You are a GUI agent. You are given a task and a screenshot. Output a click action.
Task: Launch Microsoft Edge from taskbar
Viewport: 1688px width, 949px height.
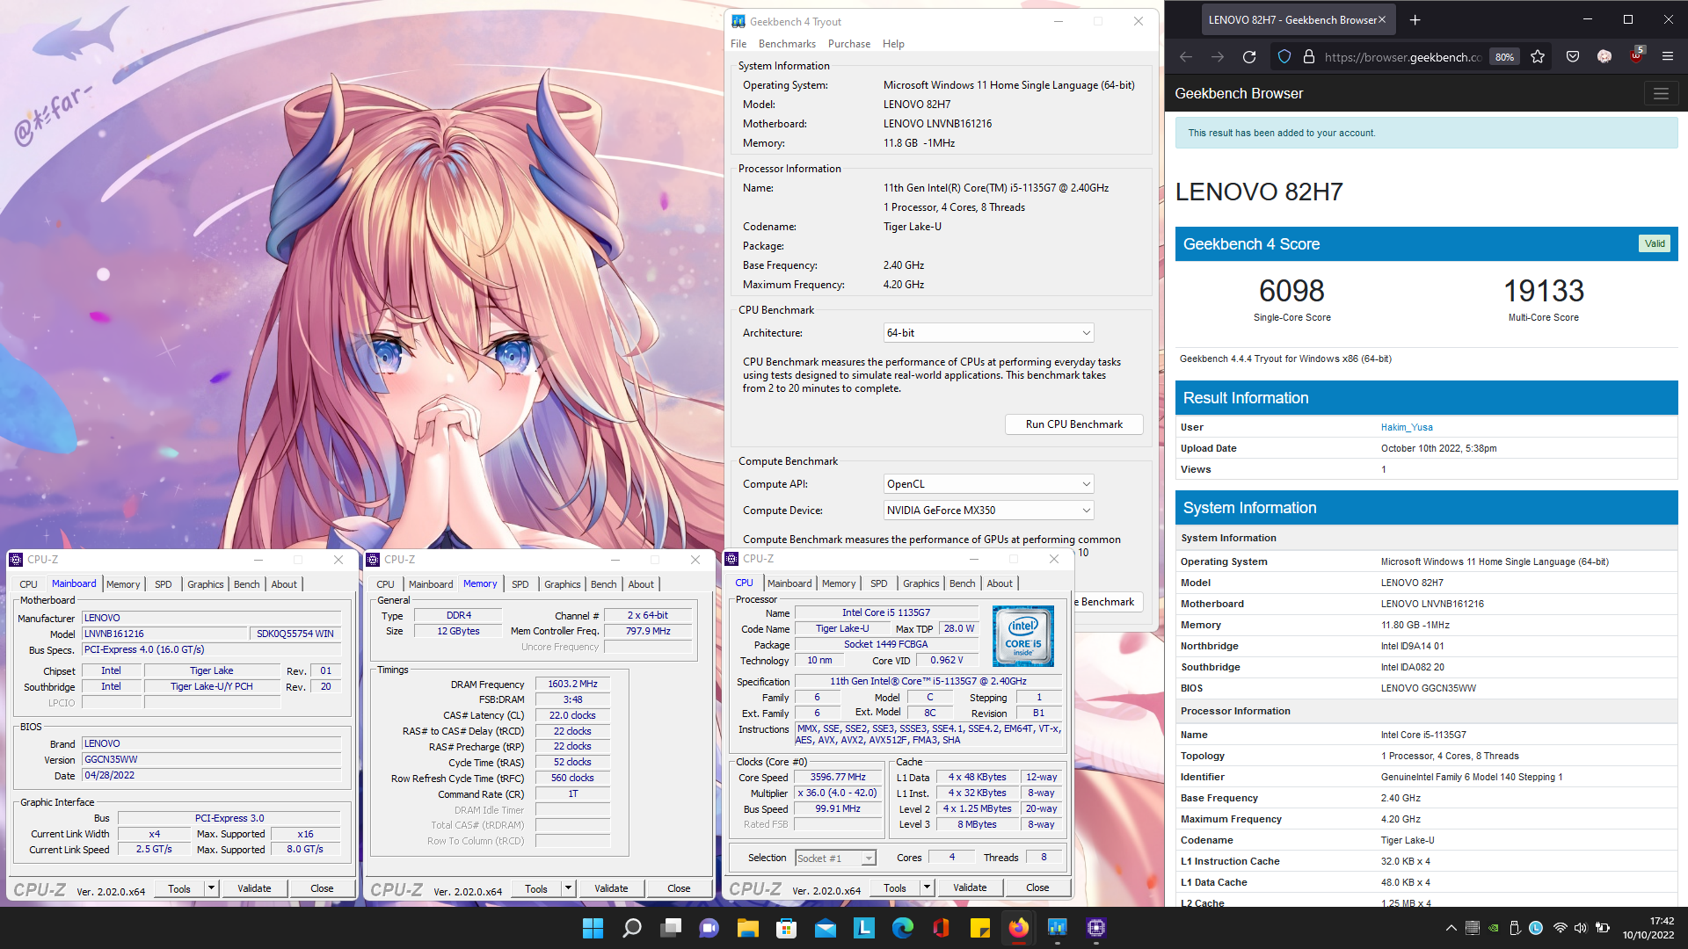click(x=903, y=928)
